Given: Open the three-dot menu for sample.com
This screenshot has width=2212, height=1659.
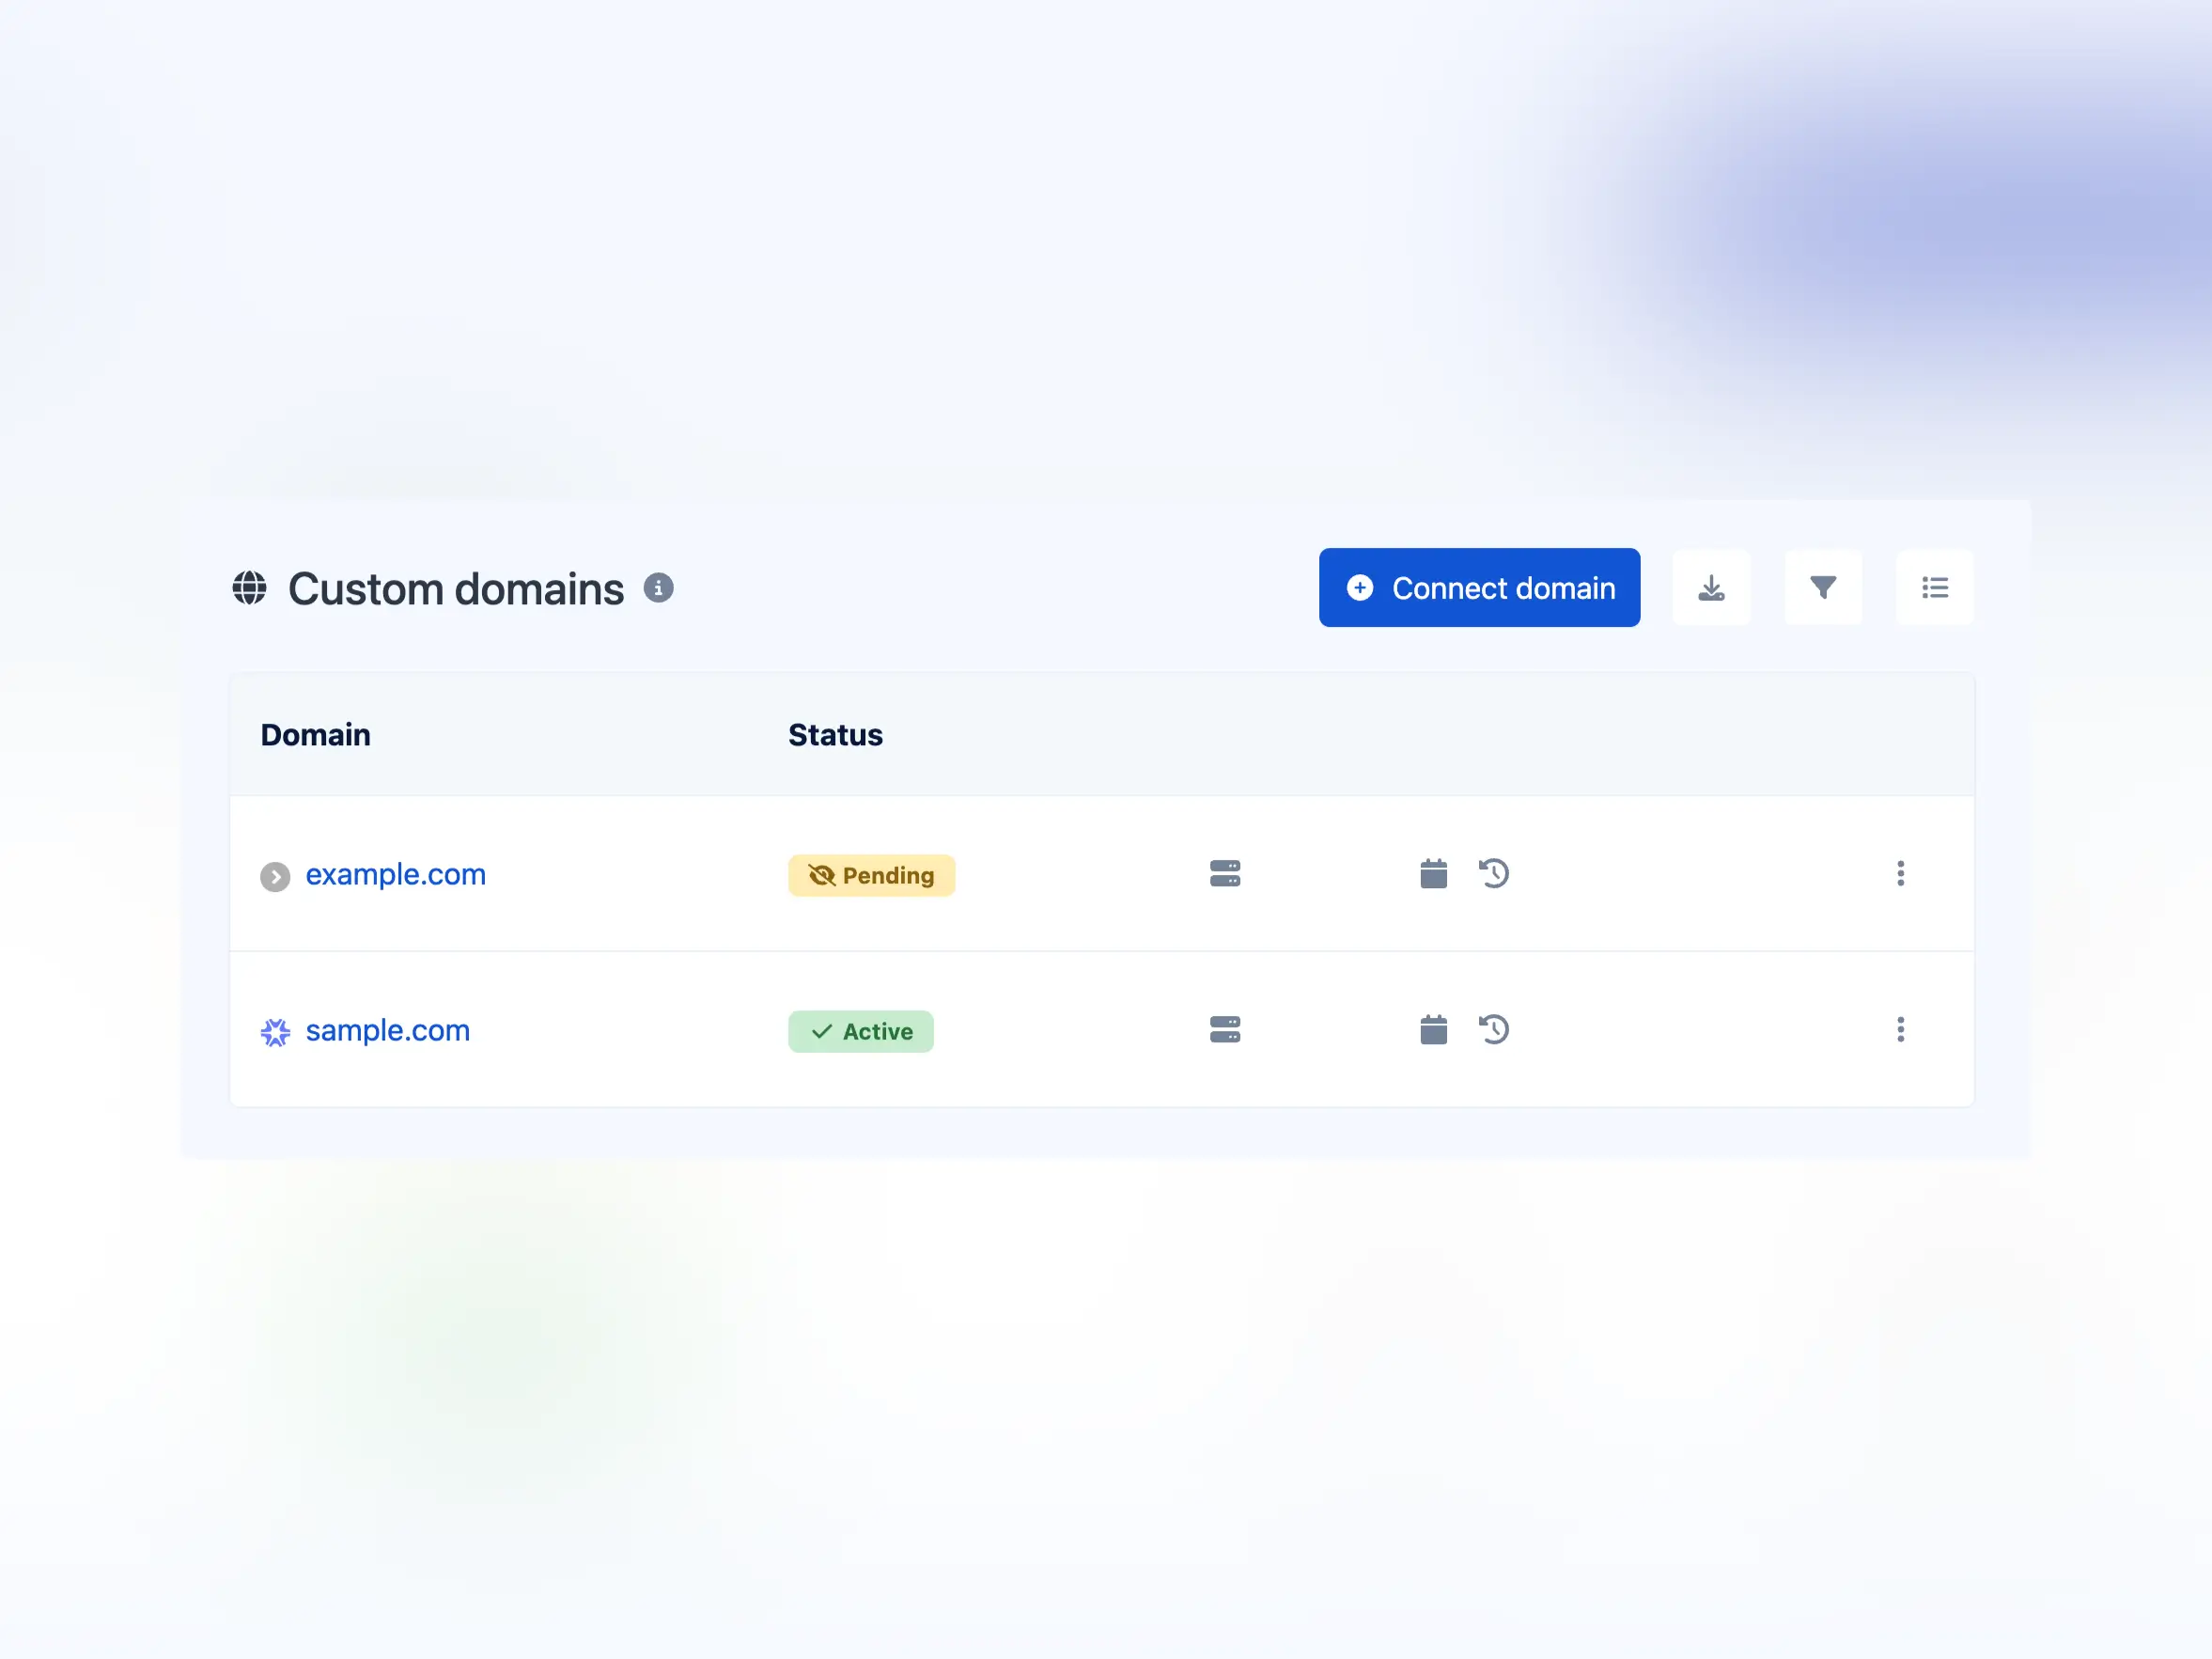Looking at the screenshot, I should 1901,1030.
